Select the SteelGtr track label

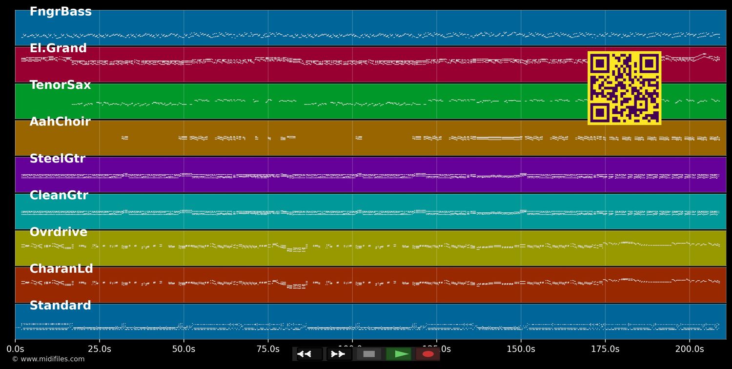tap(57, 159)
